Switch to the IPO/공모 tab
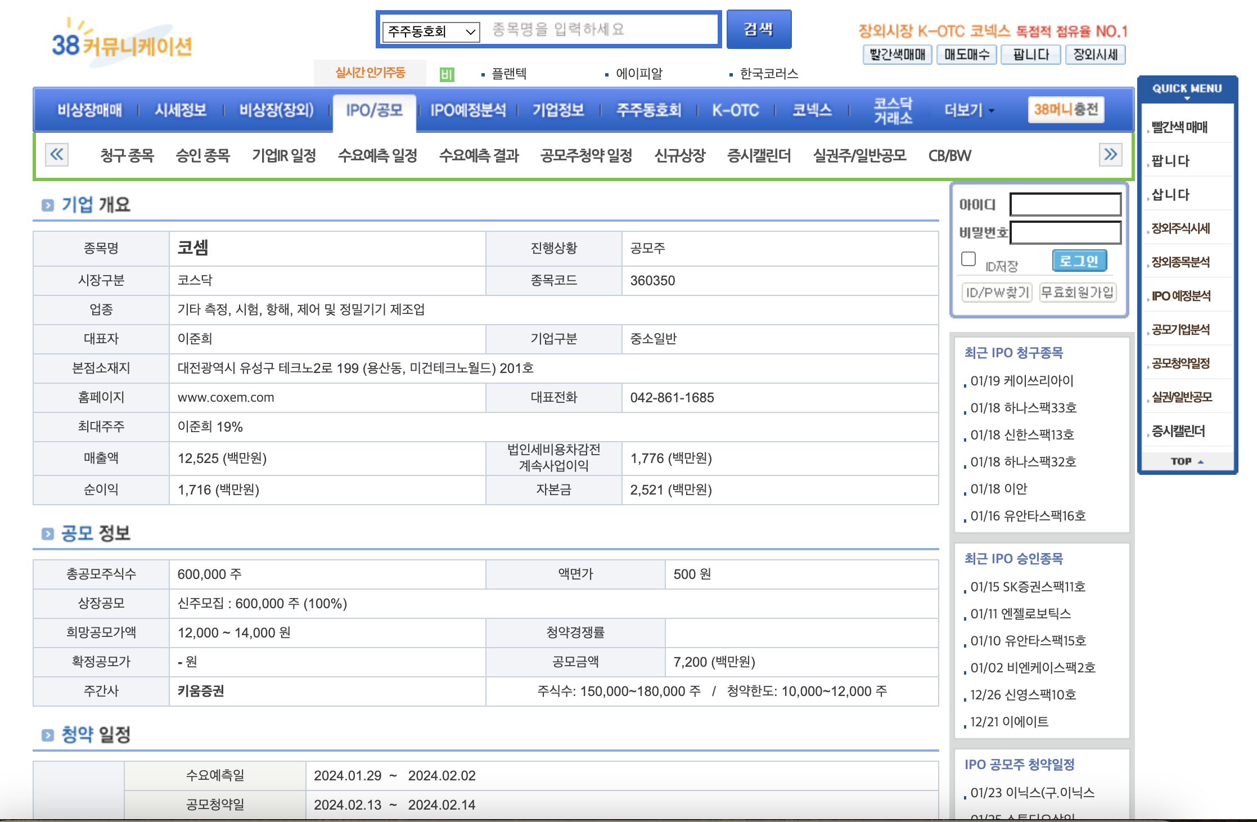 pos(375,110)
